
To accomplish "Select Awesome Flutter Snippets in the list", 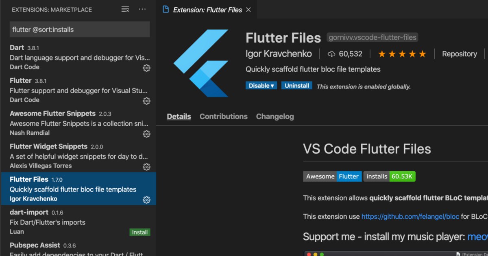I will [x=78, y=123].
